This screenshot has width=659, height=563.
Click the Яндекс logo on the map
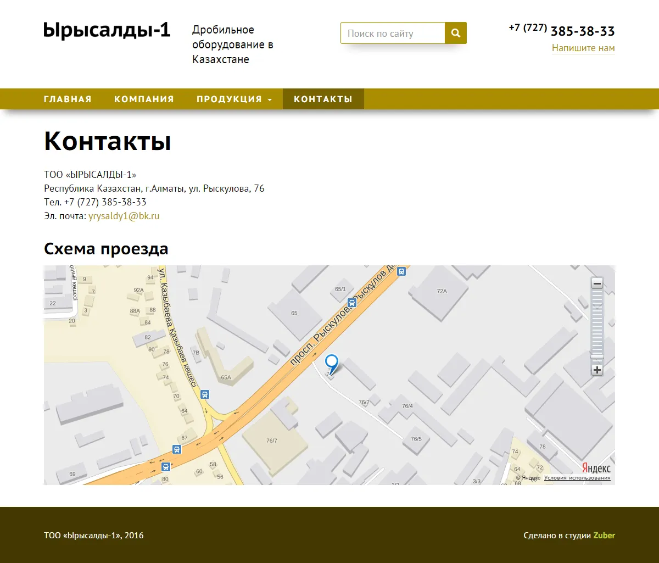tap(596, 468)
